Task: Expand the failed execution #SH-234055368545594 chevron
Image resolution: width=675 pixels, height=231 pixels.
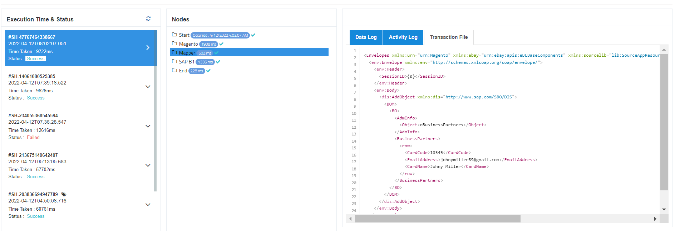Action: pyautogui.click(x=148, y=126)
